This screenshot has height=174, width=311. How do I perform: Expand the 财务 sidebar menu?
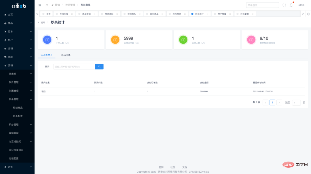click(17, 167)
